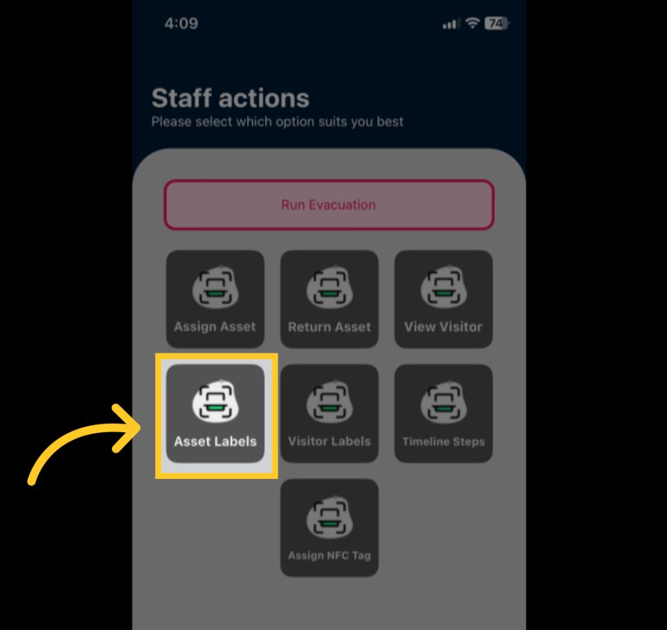Open the Assign NFC Tag tile
Viewport: 667px width, 630px height.
click(329, 528)
